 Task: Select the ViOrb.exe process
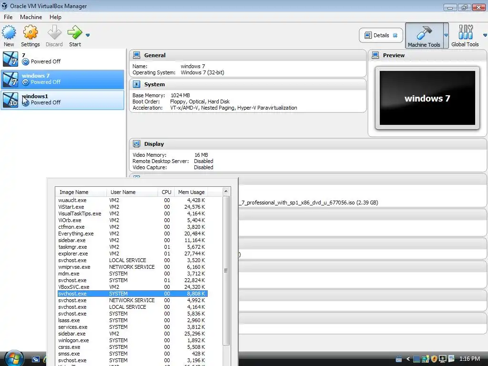click(x=132, y=220)
